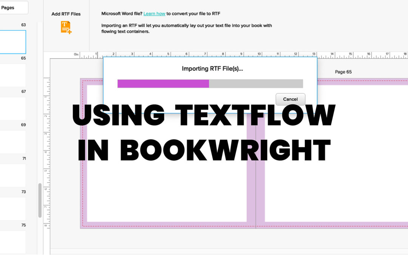Select page 73 thumbnail in sidebar
The width and height of the screenshot is (408, 255).
point(13,209)
